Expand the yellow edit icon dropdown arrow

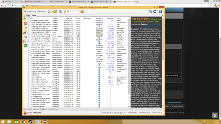(85, 11)
